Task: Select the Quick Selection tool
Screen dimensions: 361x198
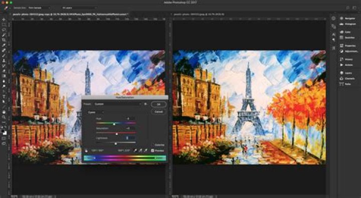Action: (4, 35)
